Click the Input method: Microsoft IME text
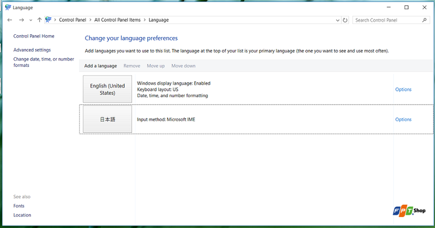Screen dimensions: 435x228 click(166, 119)
